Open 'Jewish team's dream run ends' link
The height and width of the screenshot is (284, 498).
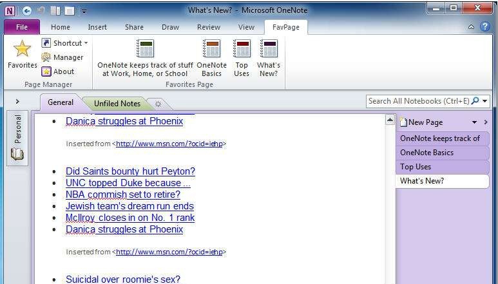[x=129, y=206]
